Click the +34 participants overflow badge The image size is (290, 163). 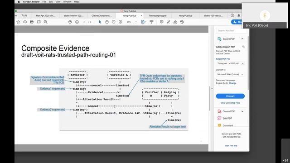pos(285,160)
